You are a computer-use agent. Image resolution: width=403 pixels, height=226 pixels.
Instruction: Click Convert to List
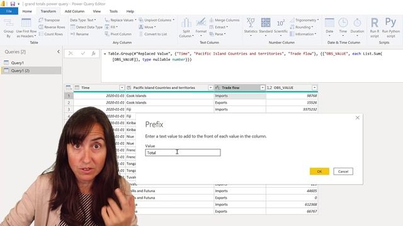153,34
